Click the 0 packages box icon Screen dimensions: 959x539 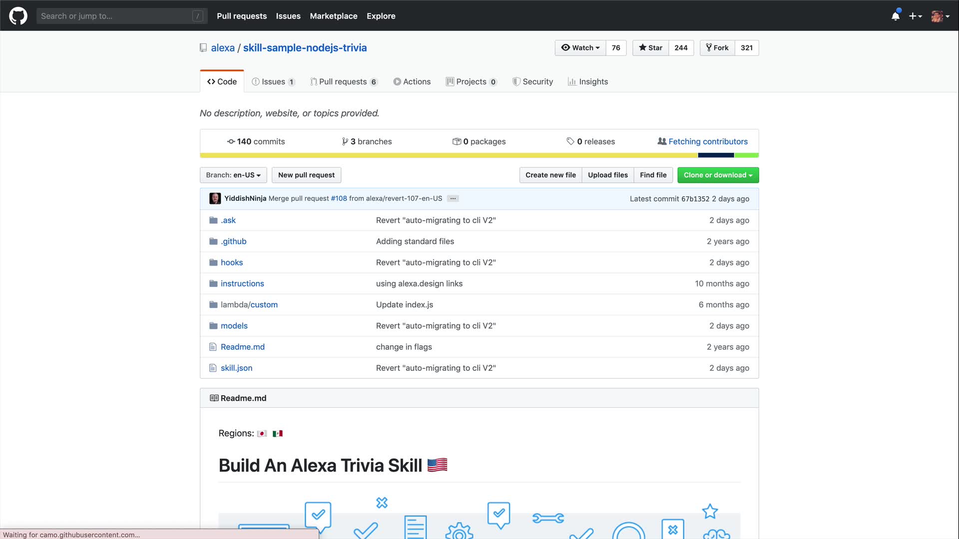pyautogui.click(x=457, y=142)
